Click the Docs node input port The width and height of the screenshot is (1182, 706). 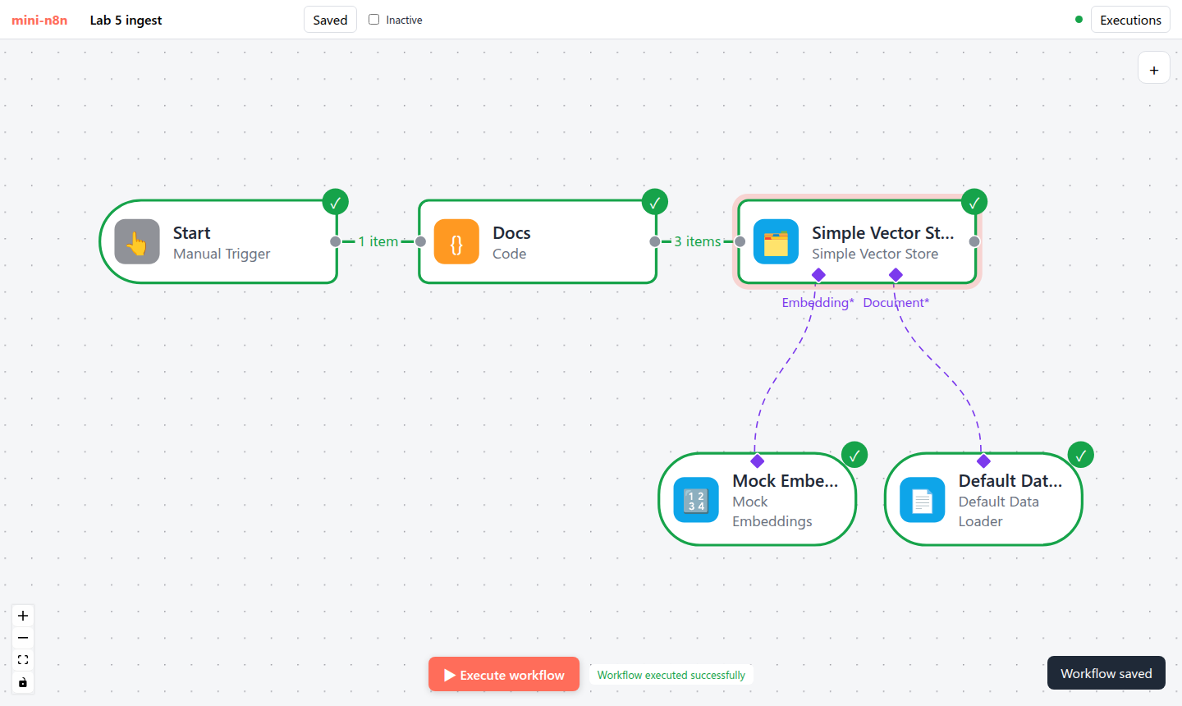point(420,241)
